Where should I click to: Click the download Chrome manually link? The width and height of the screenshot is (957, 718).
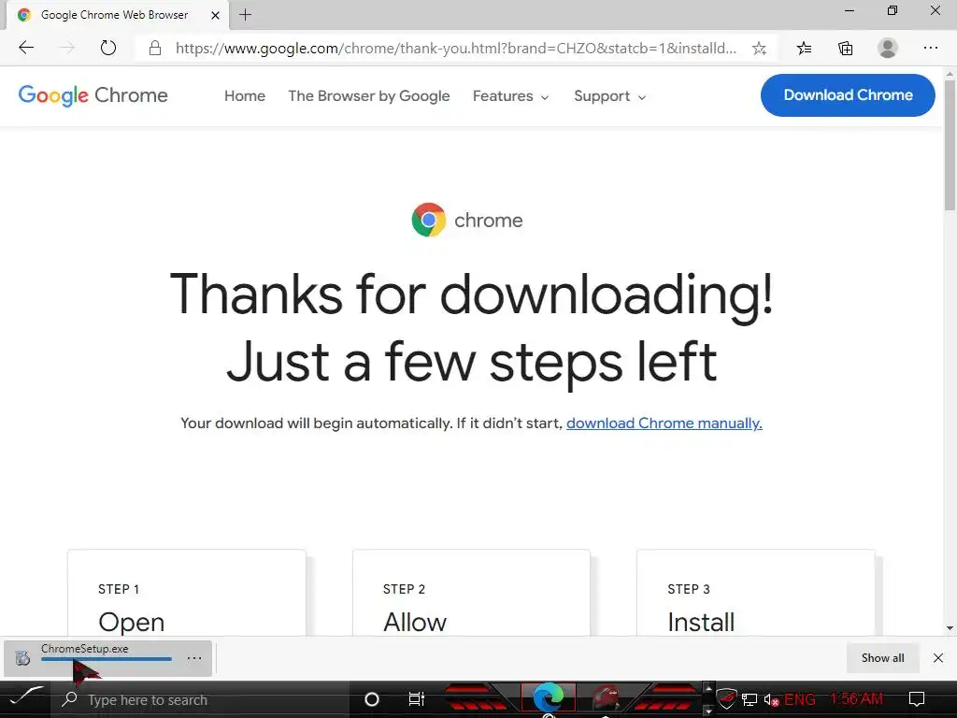pos(664,424)
